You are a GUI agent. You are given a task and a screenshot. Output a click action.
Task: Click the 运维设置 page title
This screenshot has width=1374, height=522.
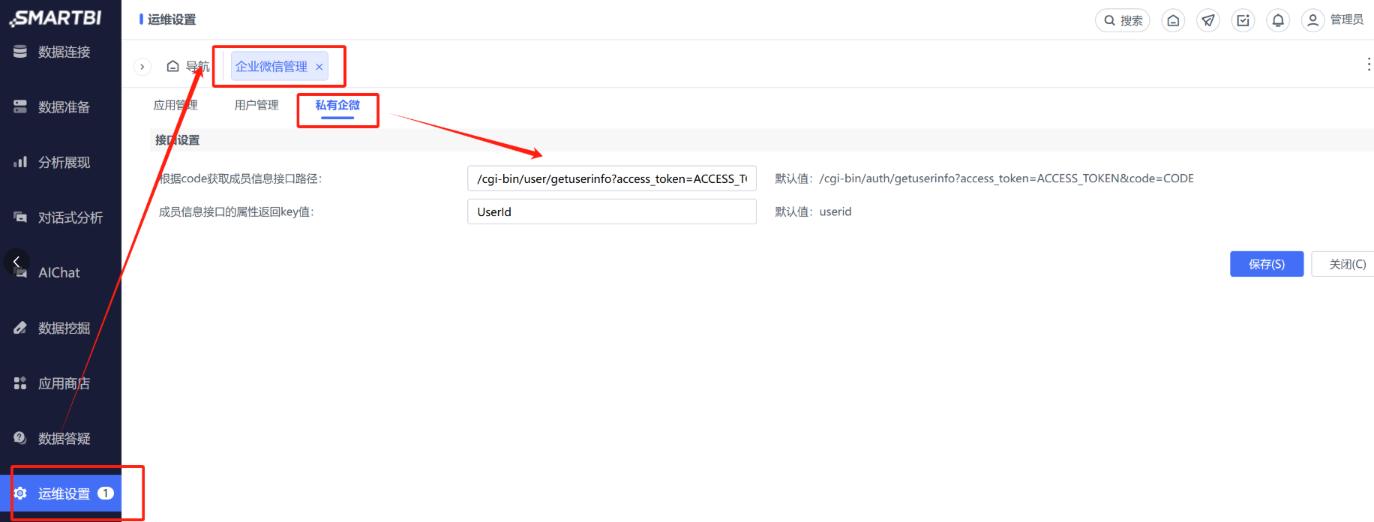(x=172, y=19)
